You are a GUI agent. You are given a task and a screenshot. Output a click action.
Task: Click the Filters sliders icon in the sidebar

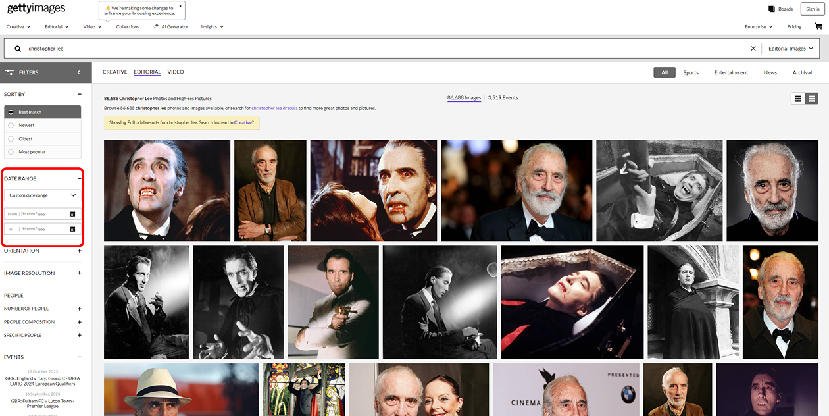tap(9, 72)
